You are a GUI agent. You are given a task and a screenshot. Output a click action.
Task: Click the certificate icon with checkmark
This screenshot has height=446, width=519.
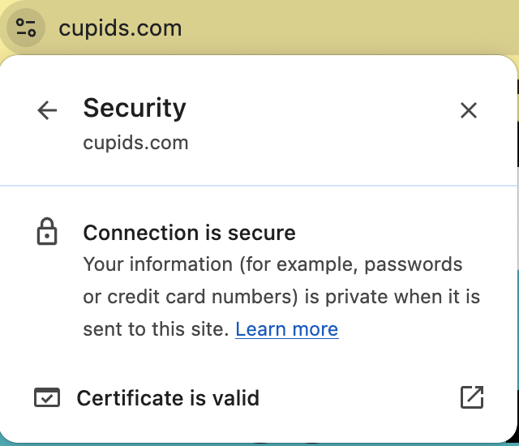coord(47,398)
